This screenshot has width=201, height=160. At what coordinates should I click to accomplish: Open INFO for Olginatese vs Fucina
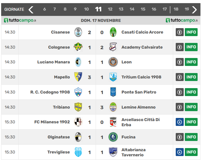191,137
